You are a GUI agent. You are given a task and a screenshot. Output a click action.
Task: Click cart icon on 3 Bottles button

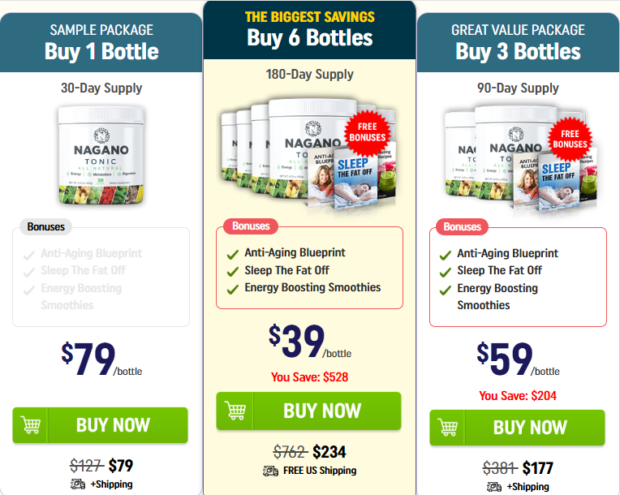(448, 427)
